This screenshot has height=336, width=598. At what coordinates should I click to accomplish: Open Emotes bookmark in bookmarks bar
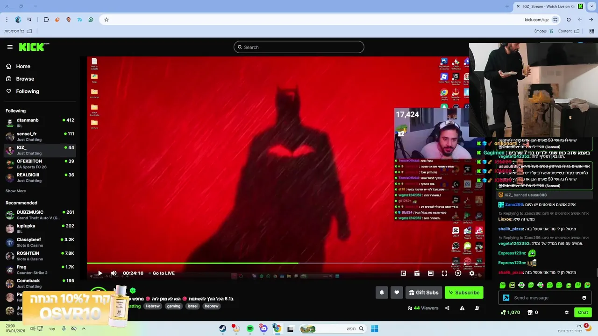[544, 31]
